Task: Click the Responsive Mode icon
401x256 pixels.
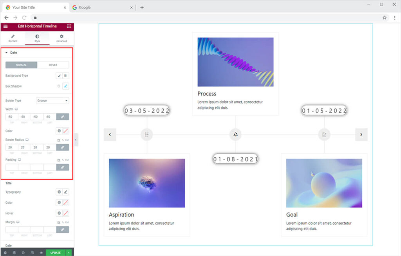Action: coord(32,252)
